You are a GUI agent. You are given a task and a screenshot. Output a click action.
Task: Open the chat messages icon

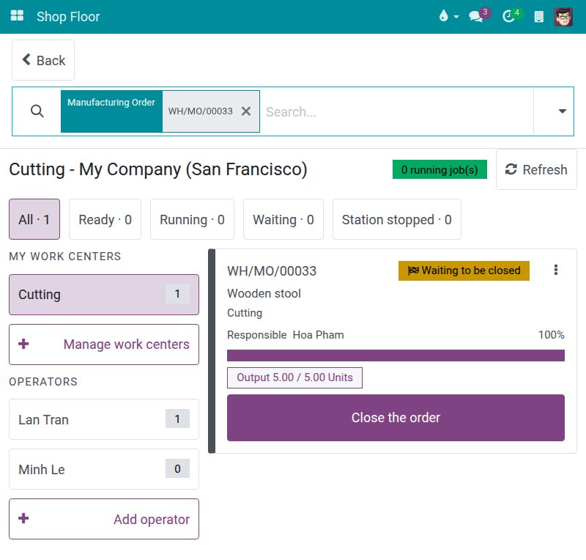(x=475, y=16)
